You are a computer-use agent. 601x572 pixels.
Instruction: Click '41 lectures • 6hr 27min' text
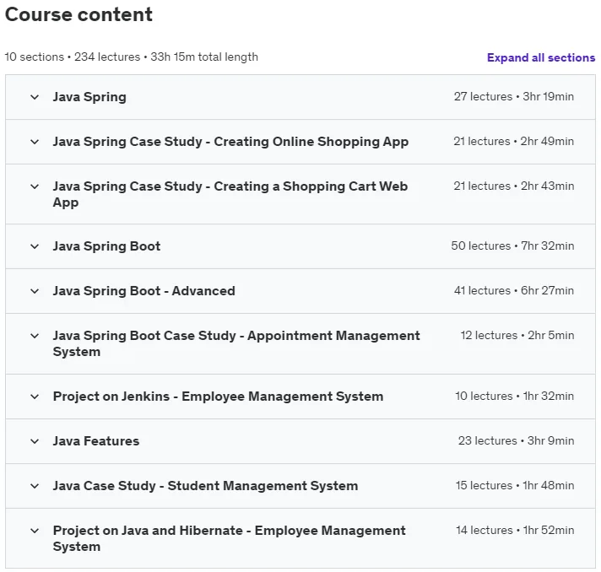tap(514, 291)
